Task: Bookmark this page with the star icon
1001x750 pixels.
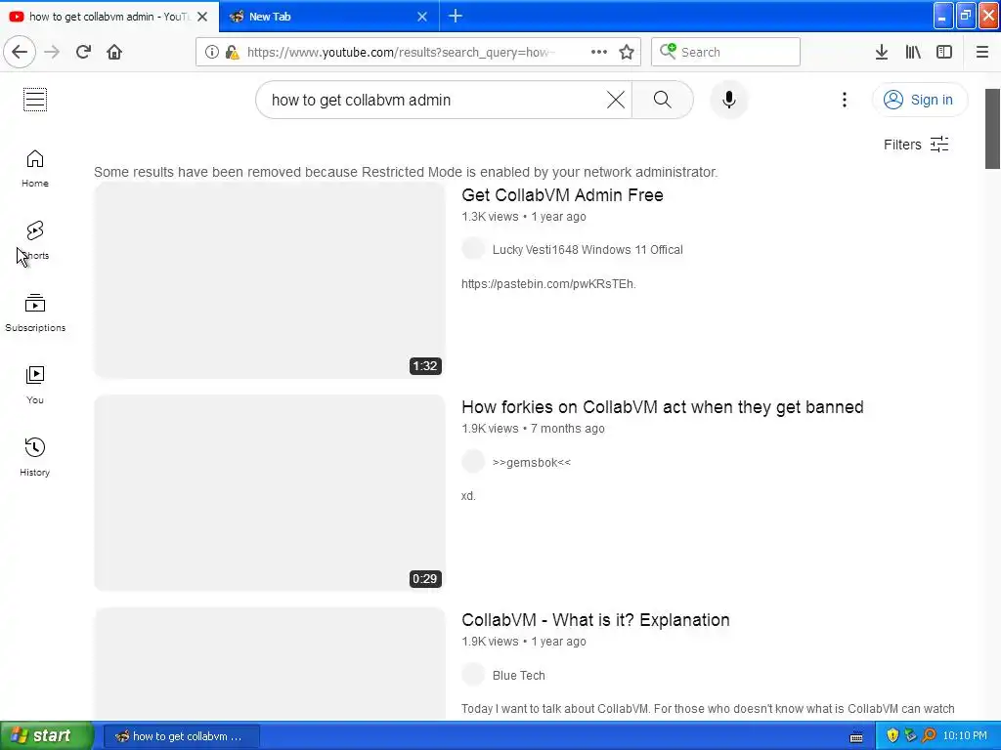Action: click(627, 52)
